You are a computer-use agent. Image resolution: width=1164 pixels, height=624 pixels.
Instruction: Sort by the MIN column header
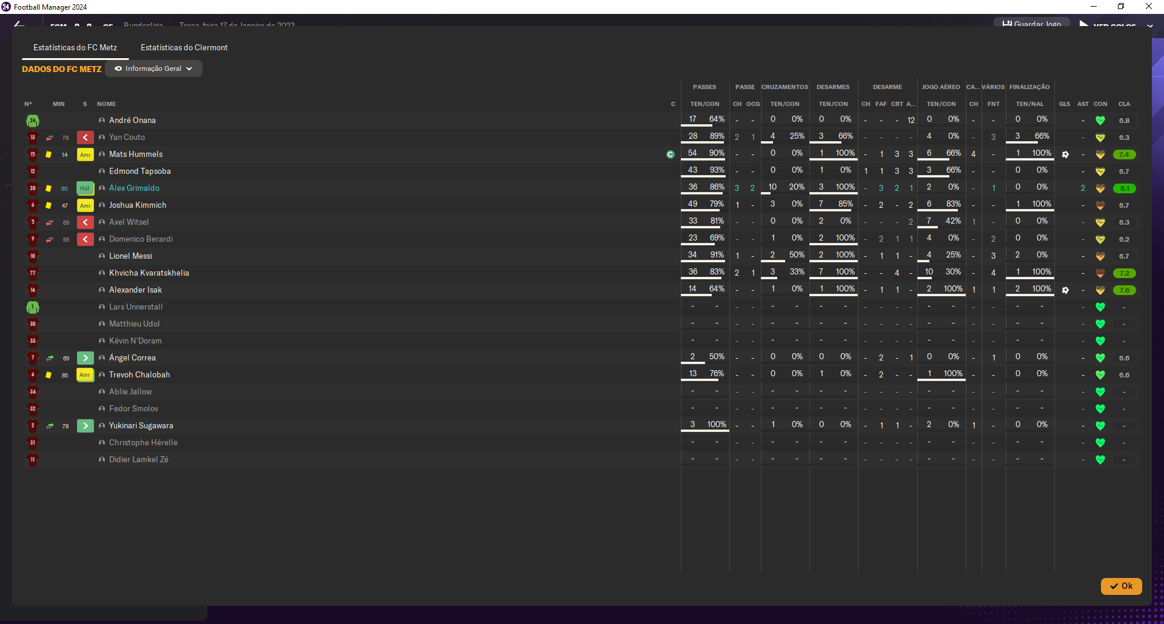[59, 104]
